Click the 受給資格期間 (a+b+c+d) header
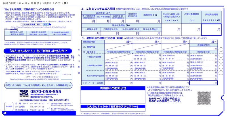 tap(211, 17)
